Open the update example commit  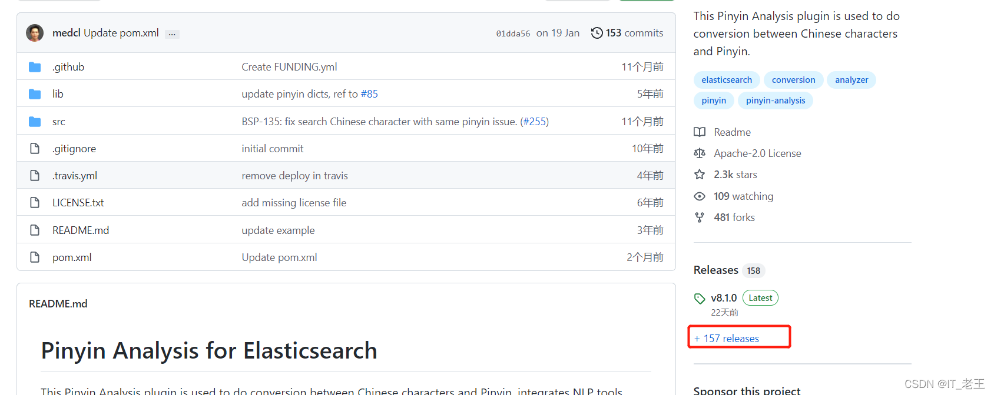click(278, 230)
